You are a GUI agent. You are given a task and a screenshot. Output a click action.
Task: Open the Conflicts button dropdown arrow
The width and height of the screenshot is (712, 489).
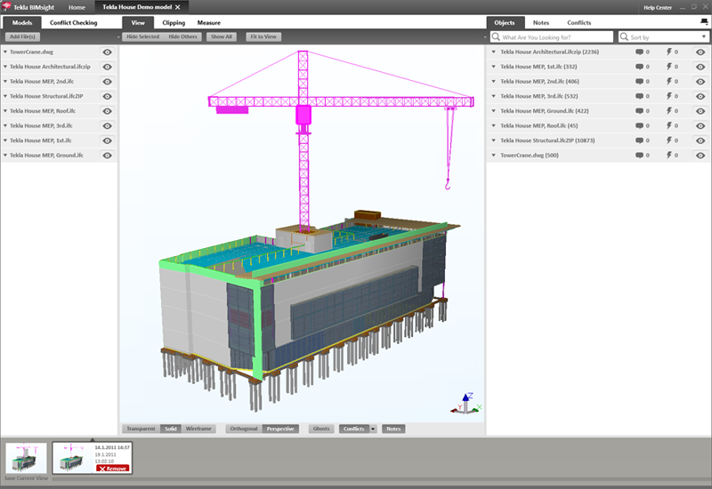373,429
